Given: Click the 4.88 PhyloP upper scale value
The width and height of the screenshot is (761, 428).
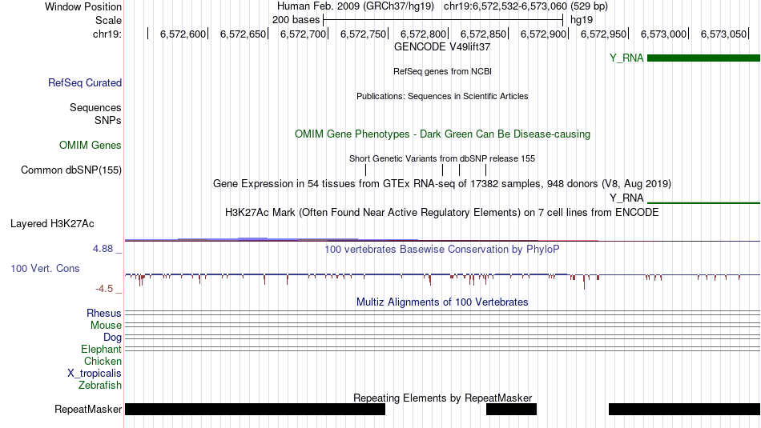Looking at the screenshot, I should coord(103,249).
